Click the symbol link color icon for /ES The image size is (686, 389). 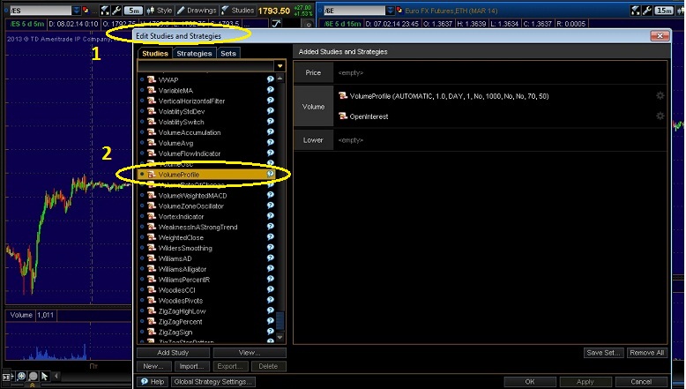coord(86,10)
